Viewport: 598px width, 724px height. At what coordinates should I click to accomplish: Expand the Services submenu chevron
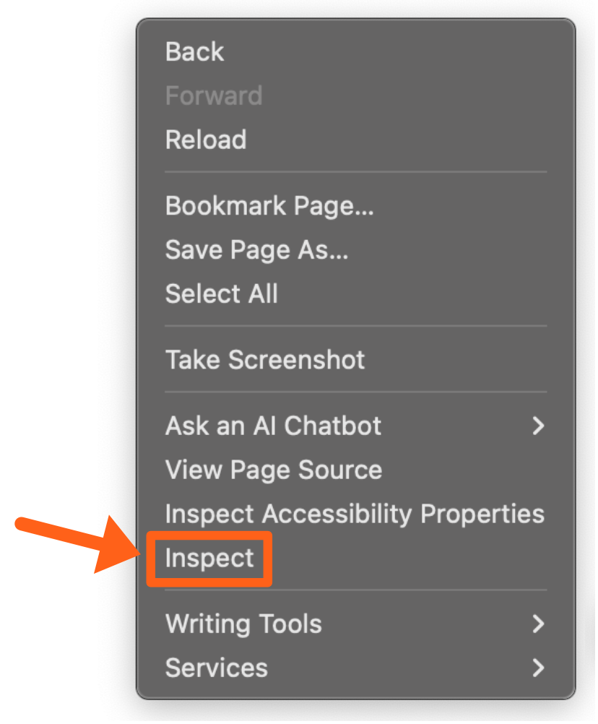click(x=537, y=668)
